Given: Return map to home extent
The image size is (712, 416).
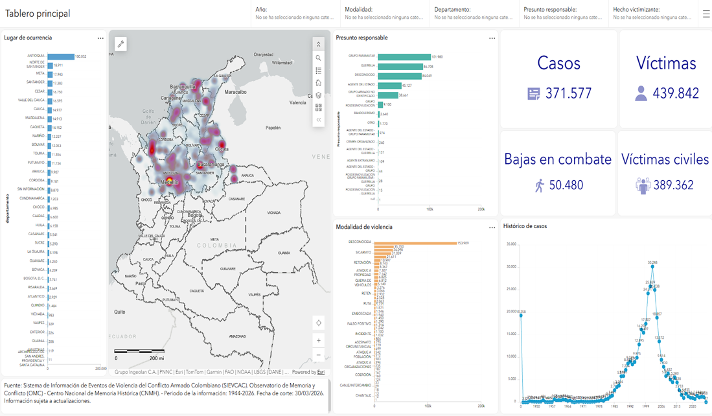Looking at the screenshot, I should tap(318, 83).
